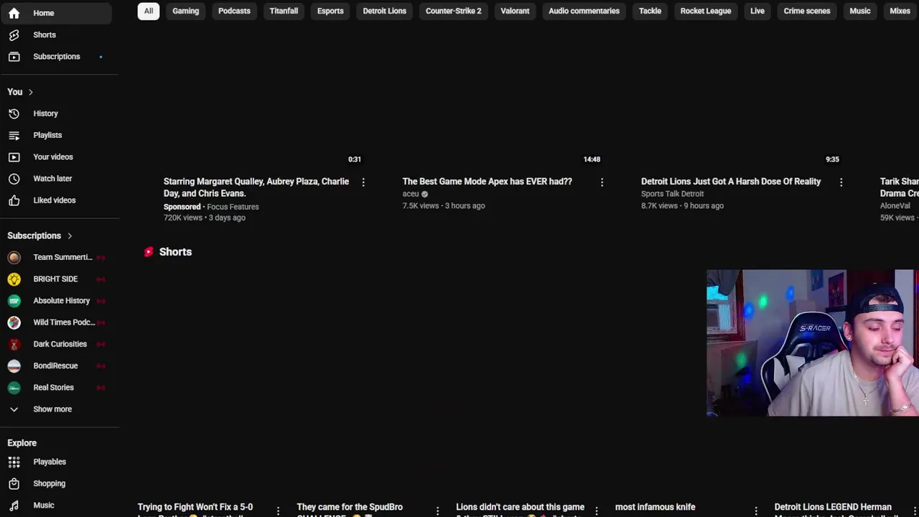
Task: Open the Subscriptions icon in sidebar
Action: pos(14,56)
